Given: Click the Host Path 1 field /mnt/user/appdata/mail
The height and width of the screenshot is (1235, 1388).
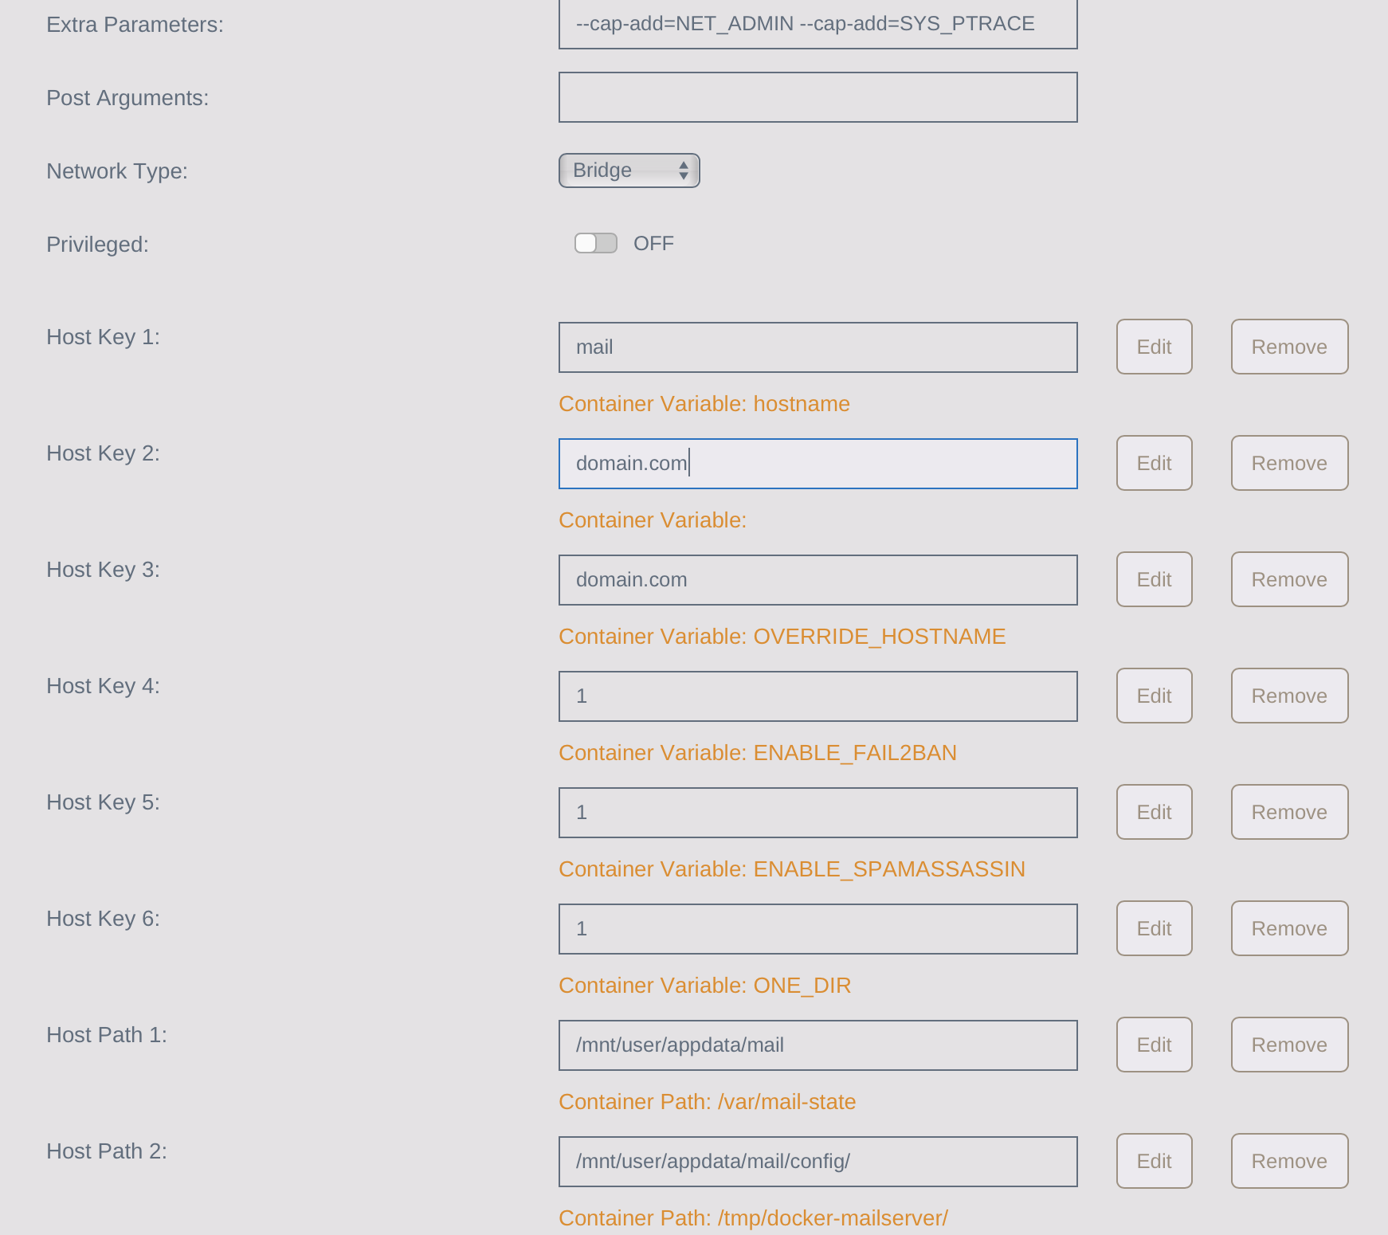Looking at the screenshot, I should (818, 1045).
